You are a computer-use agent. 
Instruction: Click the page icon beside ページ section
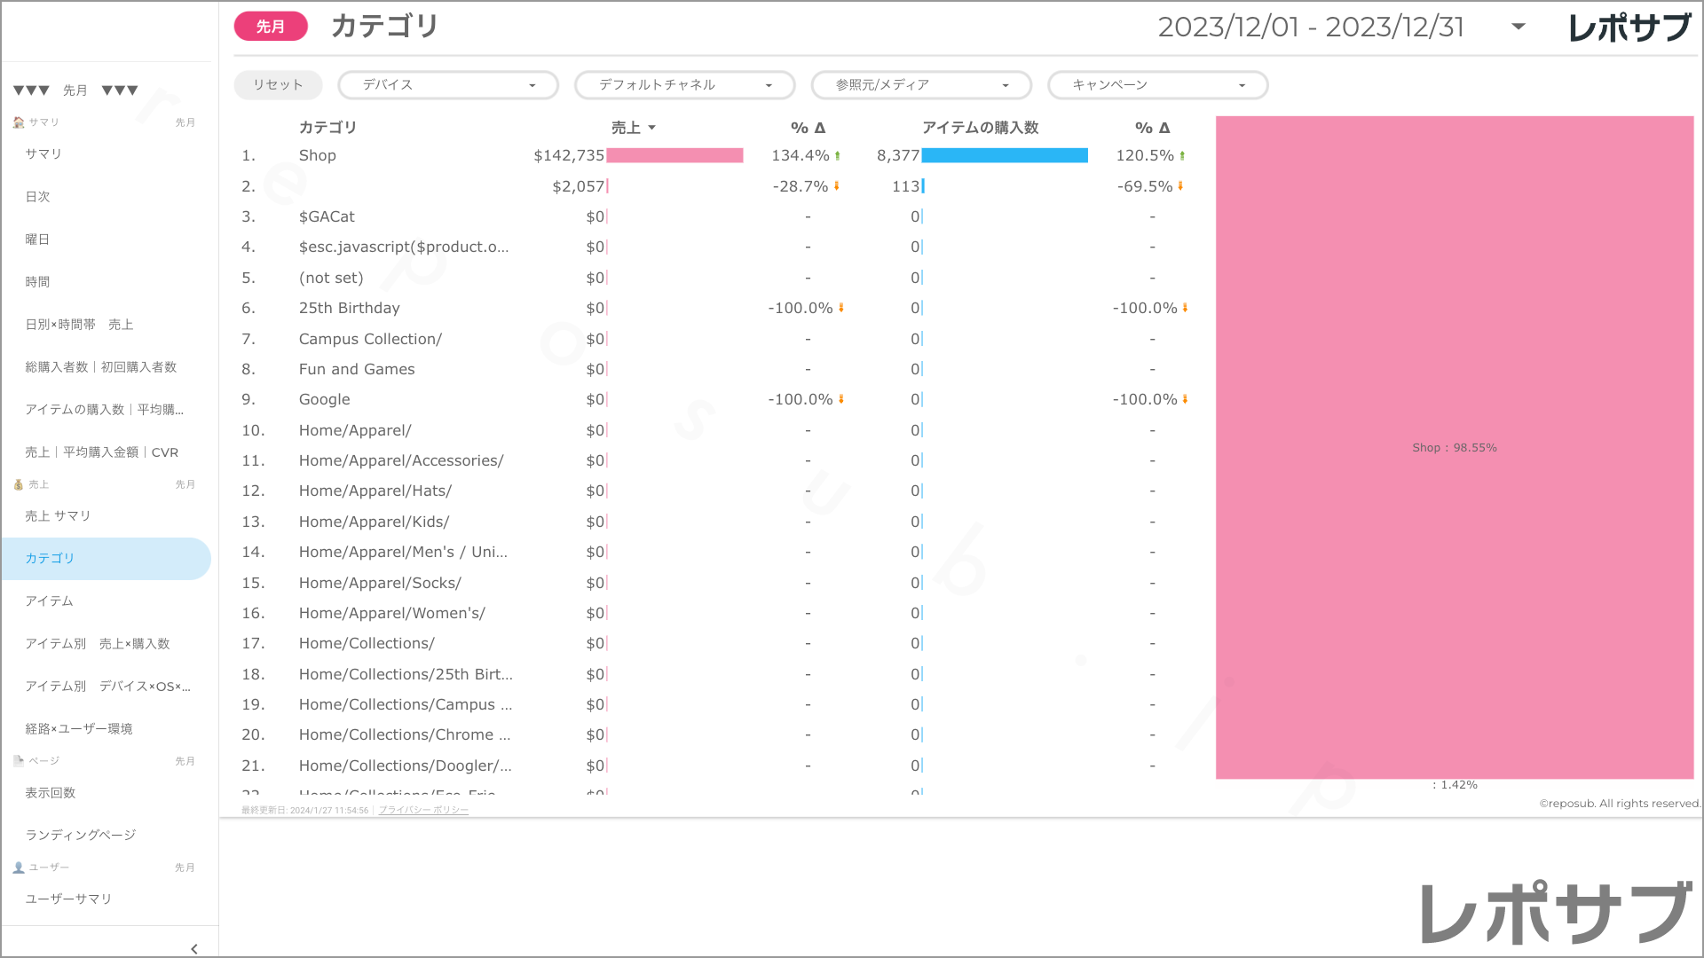coord(19,761)
